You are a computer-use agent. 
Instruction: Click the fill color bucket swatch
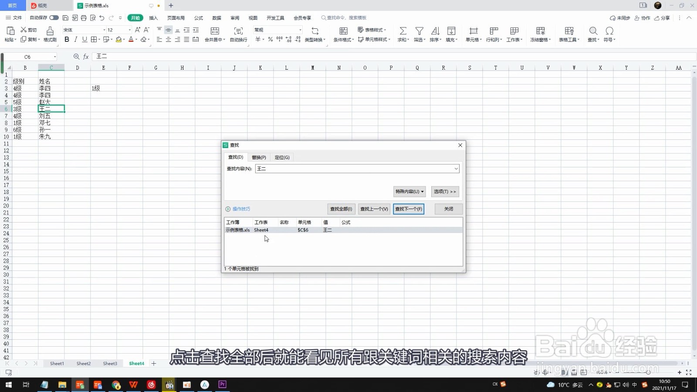(118, 40)
